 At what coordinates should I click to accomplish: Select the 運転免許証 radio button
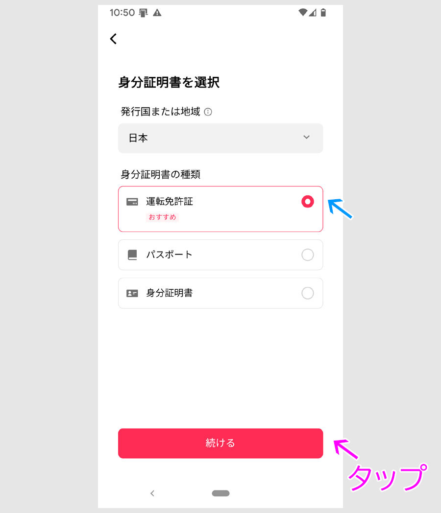click(308, 202)
